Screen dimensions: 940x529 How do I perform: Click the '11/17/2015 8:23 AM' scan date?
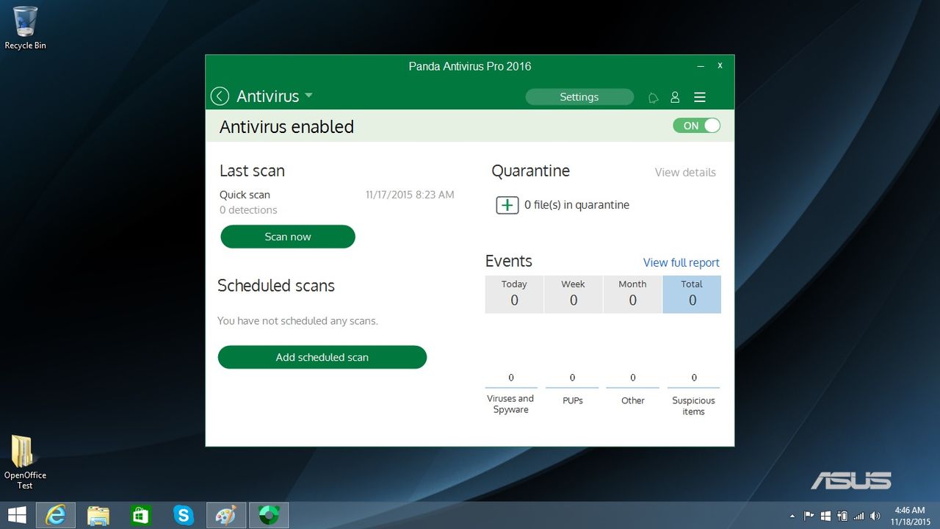[410, 195]
